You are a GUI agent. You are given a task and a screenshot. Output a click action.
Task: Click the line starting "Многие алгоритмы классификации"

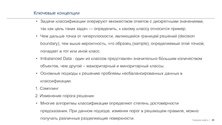pos(109,103)
